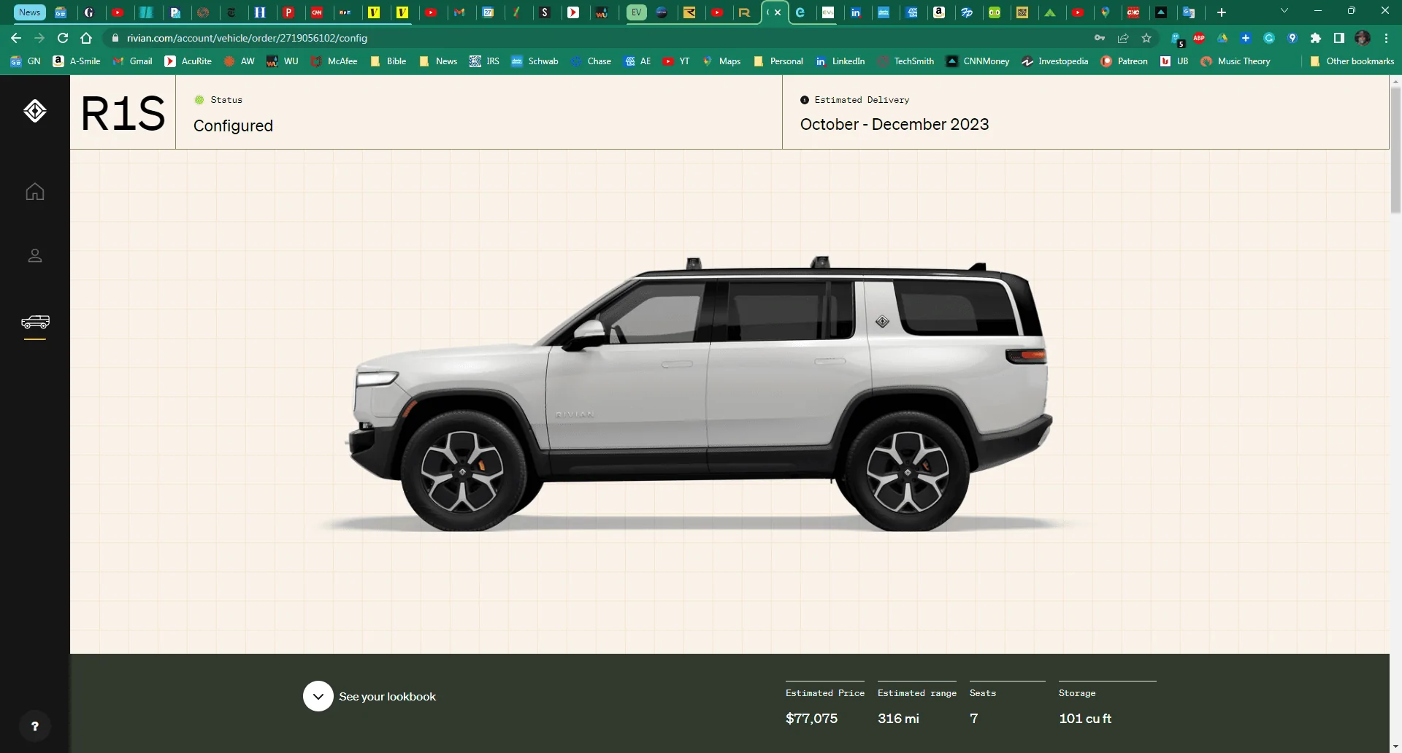This screenshot has width=1402, height=753.
Task: Open the A-Smile bookmark
Action: (x=77, y=61)
